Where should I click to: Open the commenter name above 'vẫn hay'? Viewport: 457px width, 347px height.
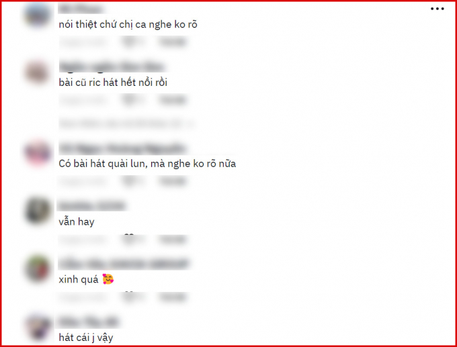[x=92, y=206]
